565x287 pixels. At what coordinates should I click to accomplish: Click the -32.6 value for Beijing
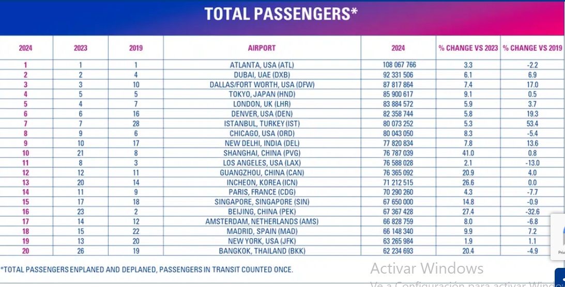(x=532, y=212)
